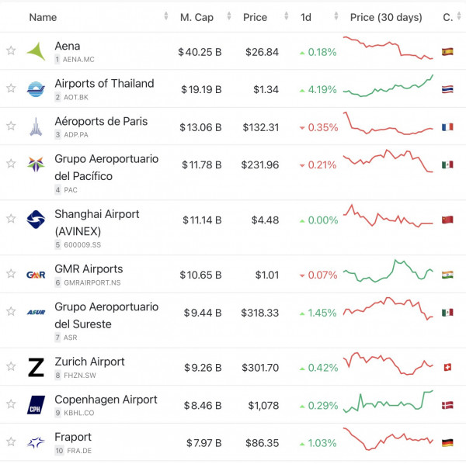The width and height of the screenshot is (466, 464).
Task: Click the Shanghai Airport logo icon
Action: (x=36, y=220)
